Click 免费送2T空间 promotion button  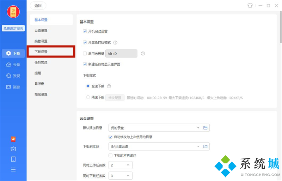[x=13, y=28]
